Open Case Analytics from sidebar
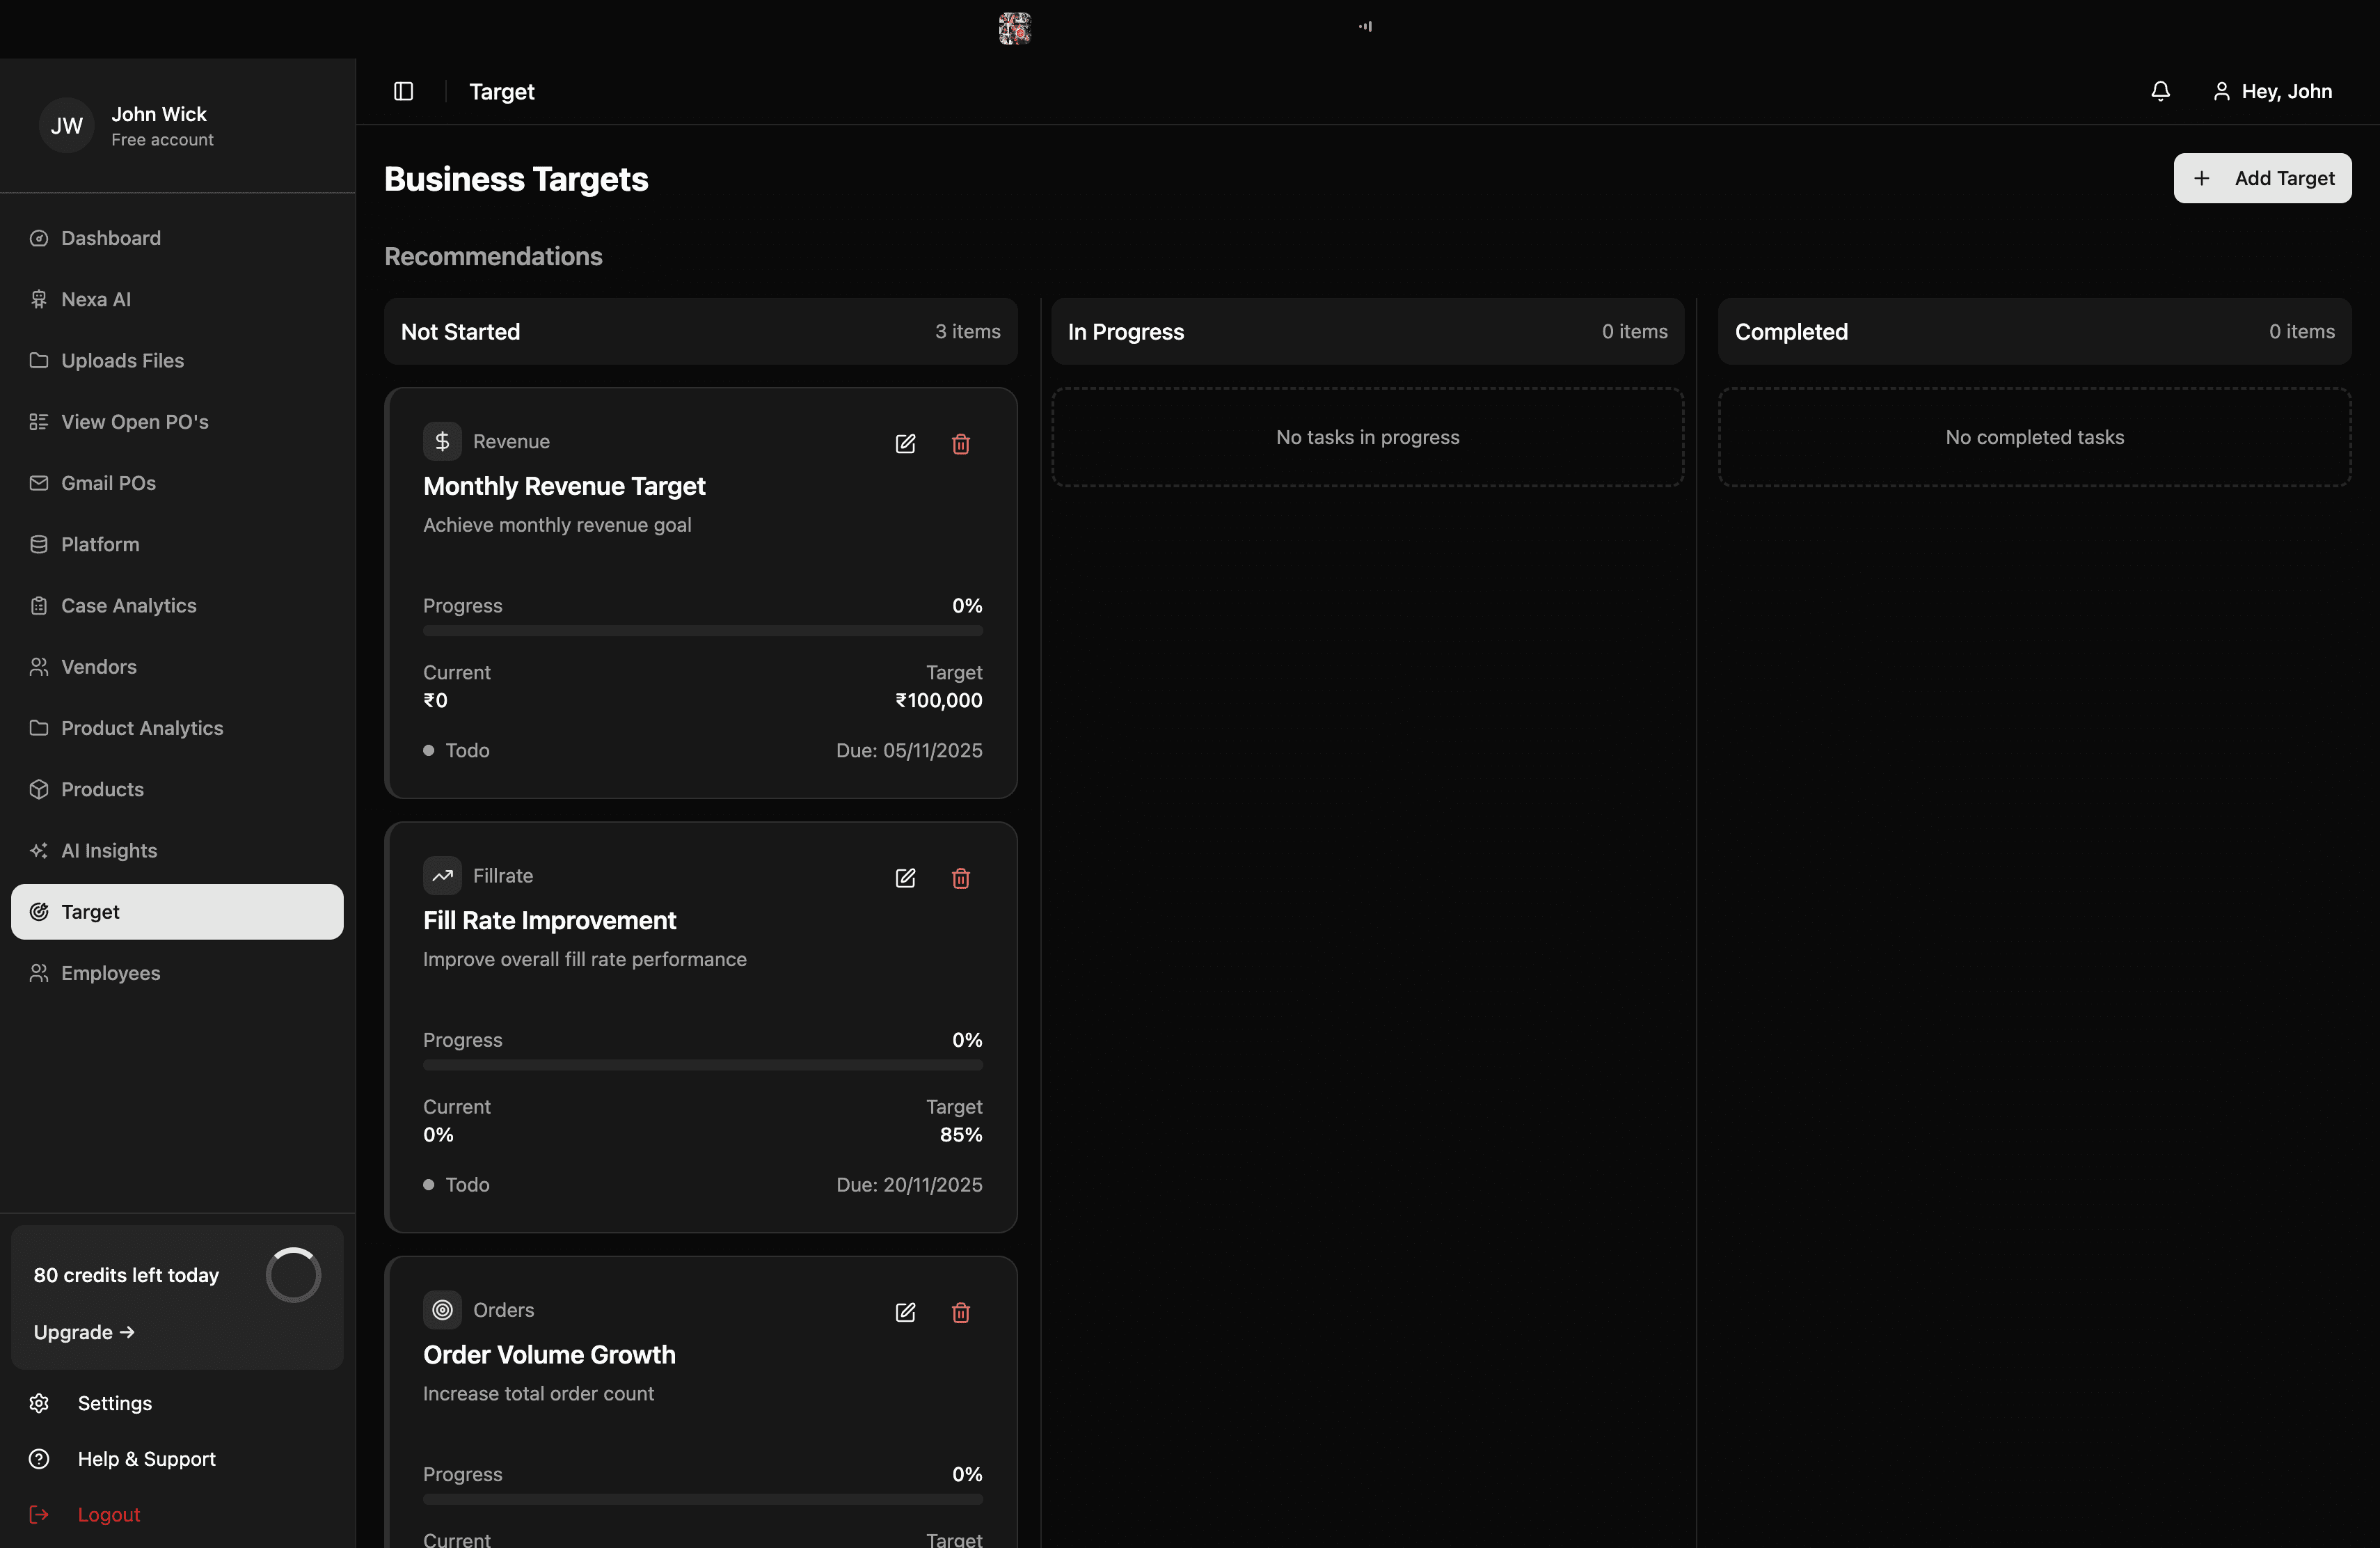 [x=128, y=605]
